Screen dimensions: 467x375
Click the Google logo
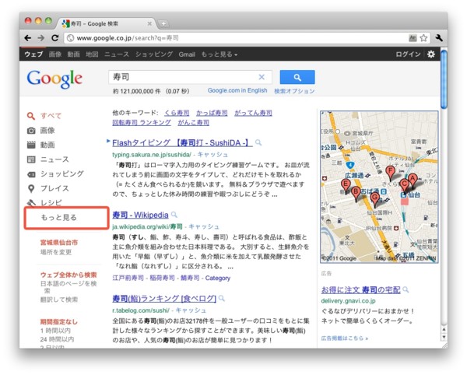pos(54,79)
